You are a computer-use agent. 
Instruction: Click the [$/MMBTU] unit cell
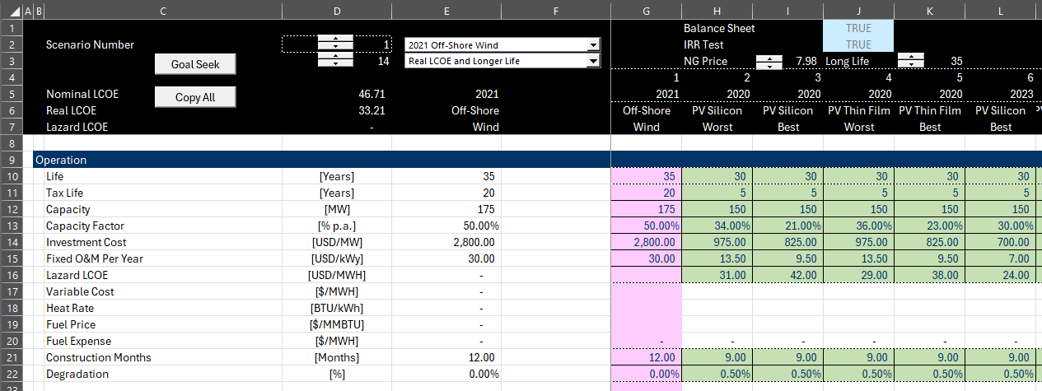pyautogui.click(x=337, y=324)
